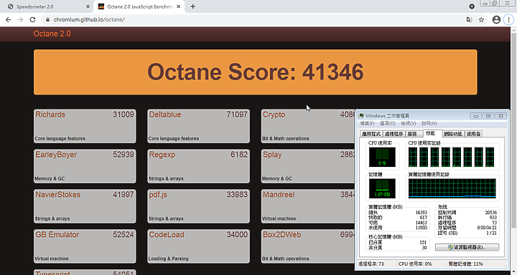The width and height of the screenshot is (517, 275).
Task: Open the Chrome three-dot menu
Action: 509,20
